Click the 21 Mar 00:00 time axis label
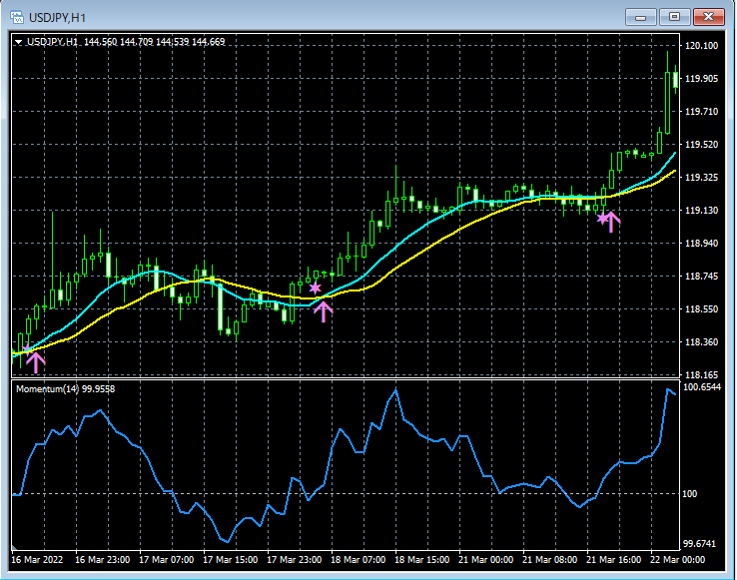Viewport: 737px width, 580px height. (486, 560)
